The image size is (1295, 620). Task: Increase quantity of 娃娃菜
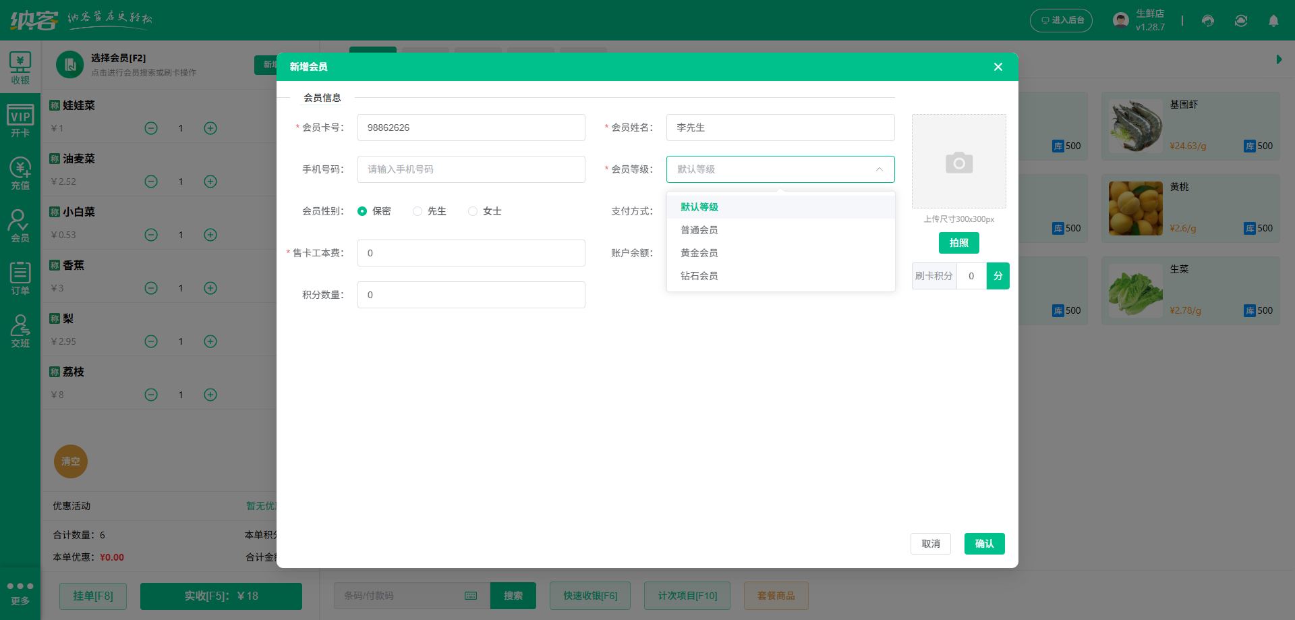(210, 128)
